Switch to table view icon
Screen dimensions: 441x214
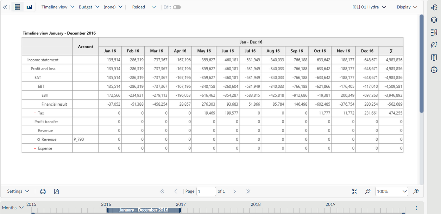point(17,7)
